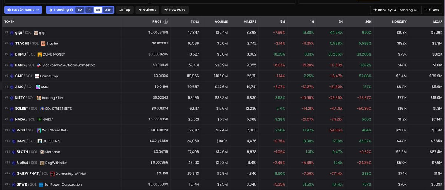Click the DogWifNoHat token logo
This screenshot has width=445, height=190.
click(x=42, y=163)
